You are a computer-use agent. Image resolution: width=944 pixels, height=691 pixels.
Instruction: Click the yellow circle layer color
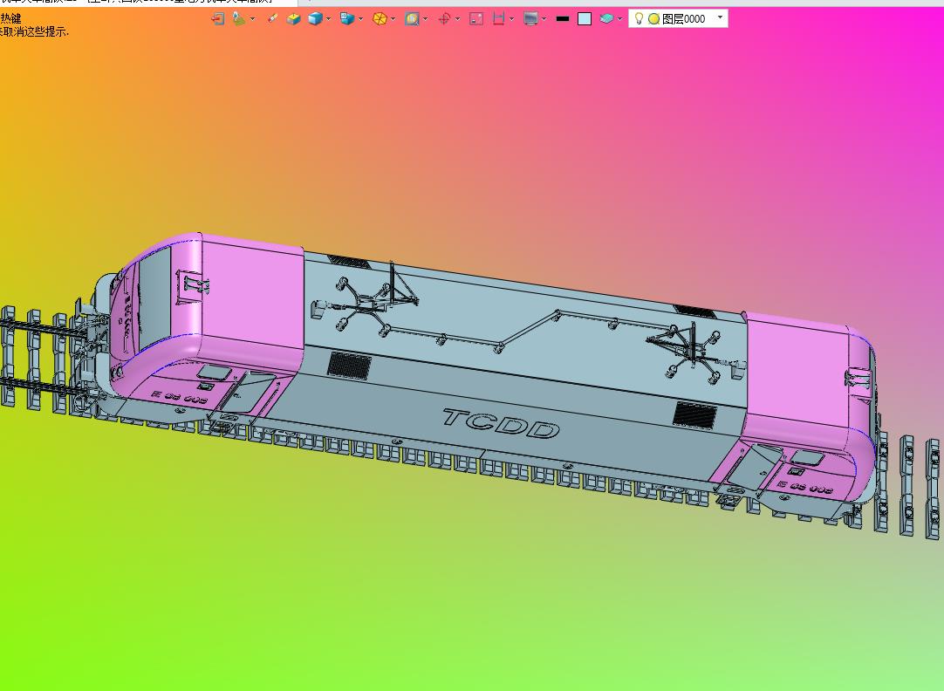pos(653,18)
